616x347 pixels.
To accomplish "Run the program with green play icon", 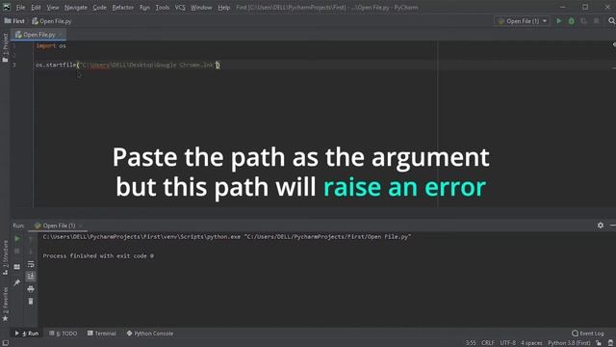I will pyautogui.click(x=558, y=21).
